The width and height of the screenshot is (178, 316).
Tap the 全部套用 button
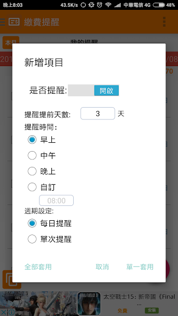[x=38, y=267]
